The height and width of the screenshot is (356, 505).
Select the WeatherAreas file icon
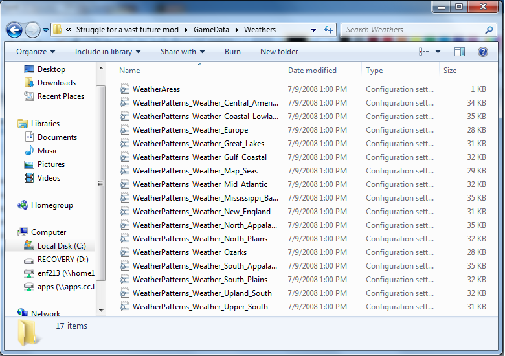(125, 89)
